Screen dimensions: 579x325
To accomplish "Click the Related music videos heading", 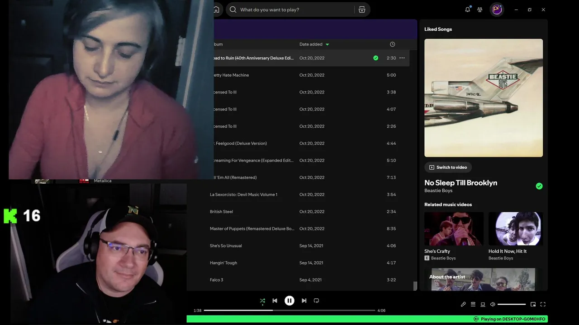I will [x=448, y=204].
